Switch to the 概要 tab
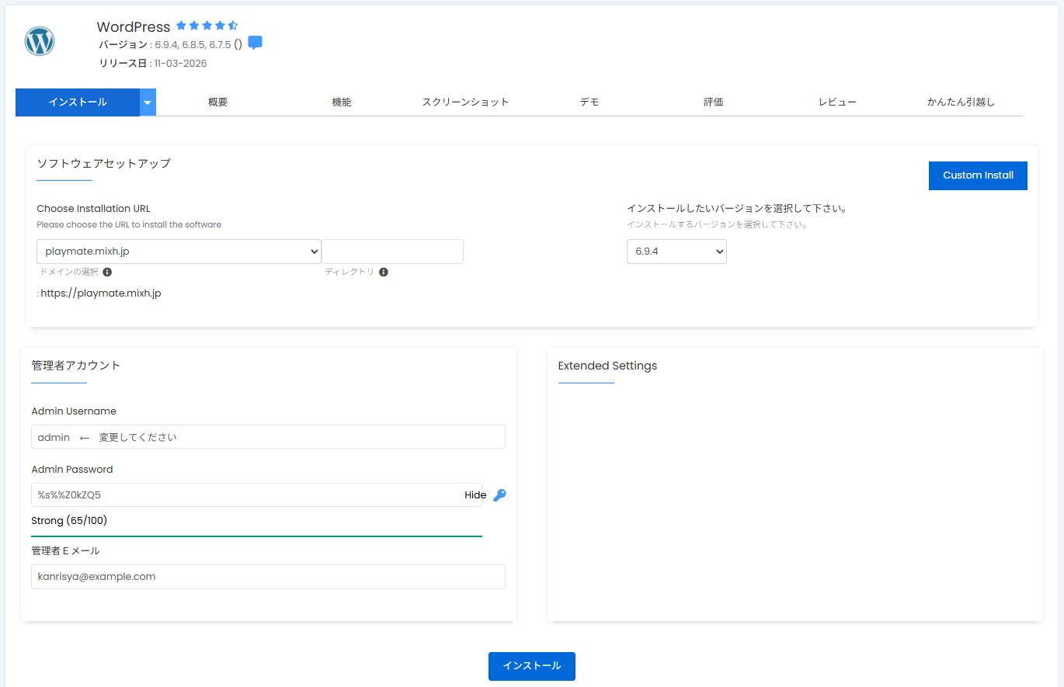Screen dimensions: 1064x687 coord(218,102)
